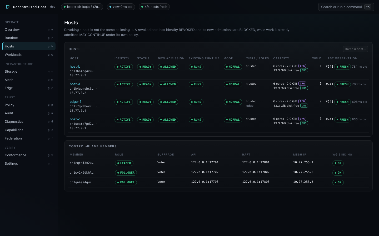Click the Decentralized.Host logo icon
Viewport: 379px width, 236px height.
(8, 7)
